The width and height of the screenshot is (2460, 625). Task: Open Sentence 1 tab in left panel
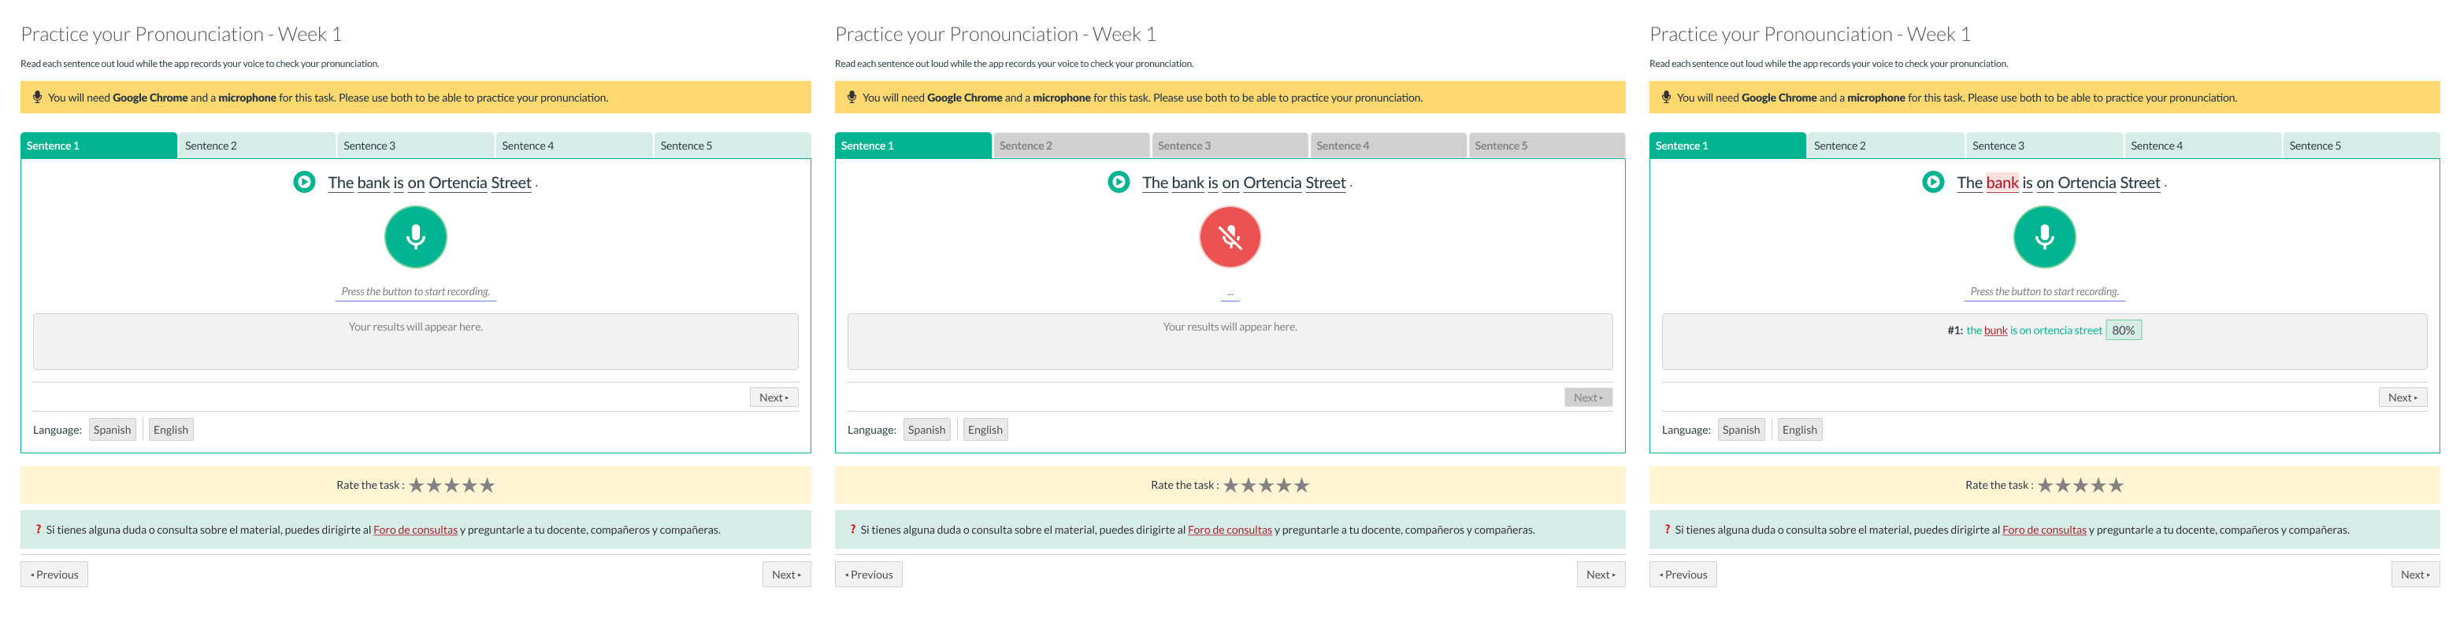tap(98, 145)
